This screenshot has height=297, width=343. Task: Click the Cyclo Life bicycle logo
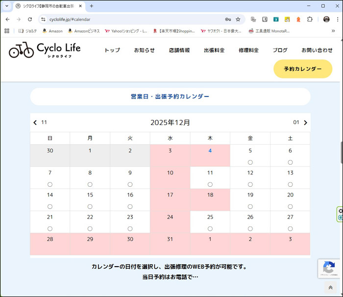[44, 50]
